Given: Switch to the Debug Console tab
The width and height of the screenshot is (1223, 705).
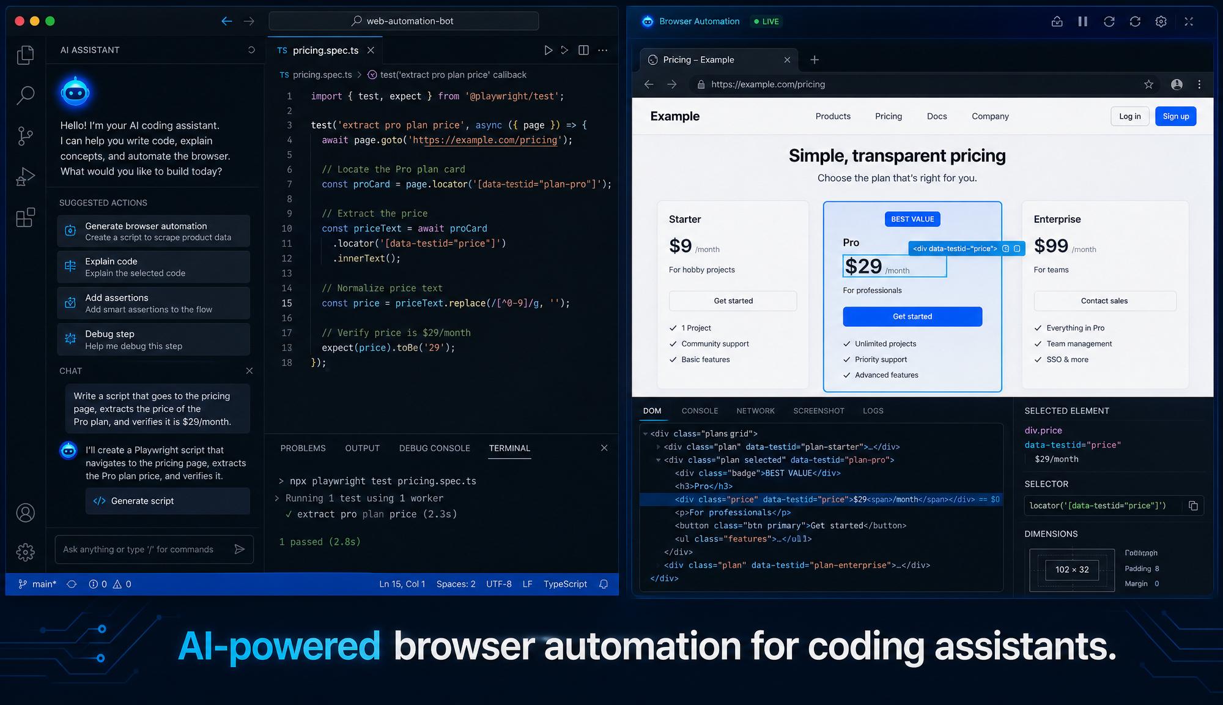Looking at the screenshot, I should tap(435, 448).
